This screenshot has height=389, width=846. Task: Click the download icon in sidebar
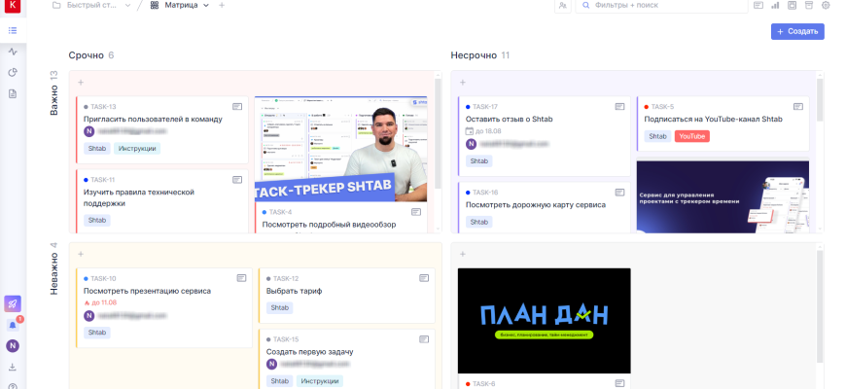[x=13, y=367]
